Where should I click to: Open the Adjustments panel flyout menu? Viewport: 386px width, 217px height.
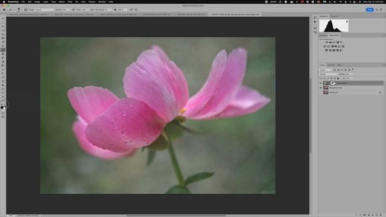tap(384, 36)
